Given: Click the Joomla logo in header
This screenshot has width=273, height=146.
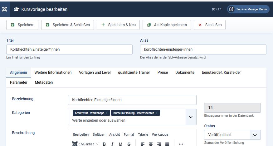Looking at the screenshot, I should click(5, 9).
